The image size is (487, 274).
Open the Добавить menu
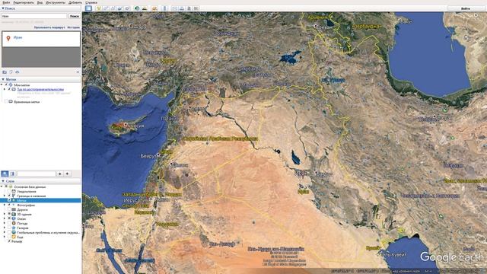pos(75,2)
